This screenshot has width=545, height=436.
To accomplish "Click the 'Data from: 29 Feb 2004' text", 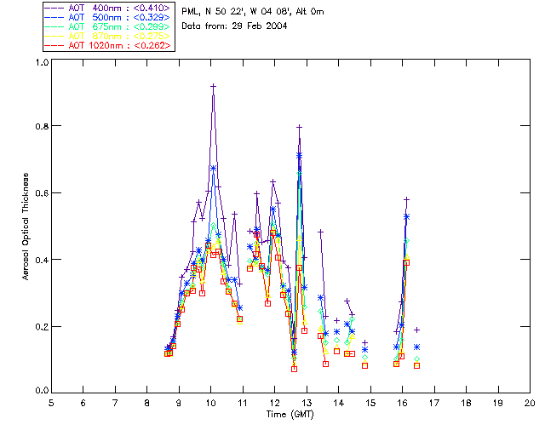I will click(234, 26).
